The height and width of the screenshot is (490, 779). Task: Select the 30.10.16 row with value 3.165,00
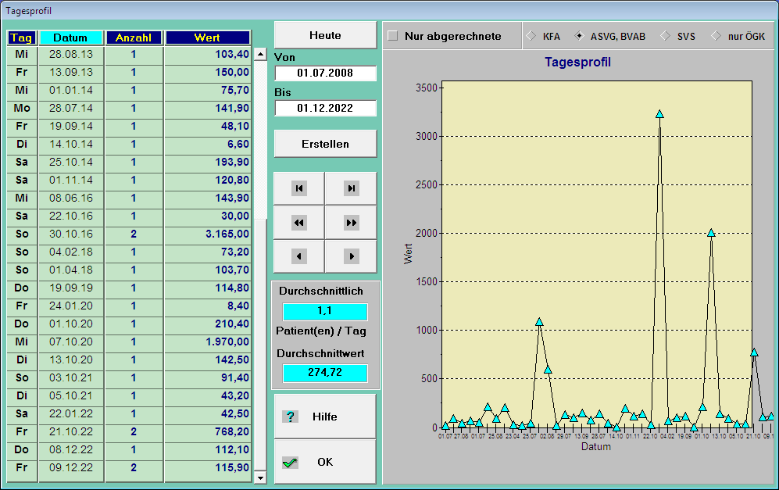(x=129, y=234)
